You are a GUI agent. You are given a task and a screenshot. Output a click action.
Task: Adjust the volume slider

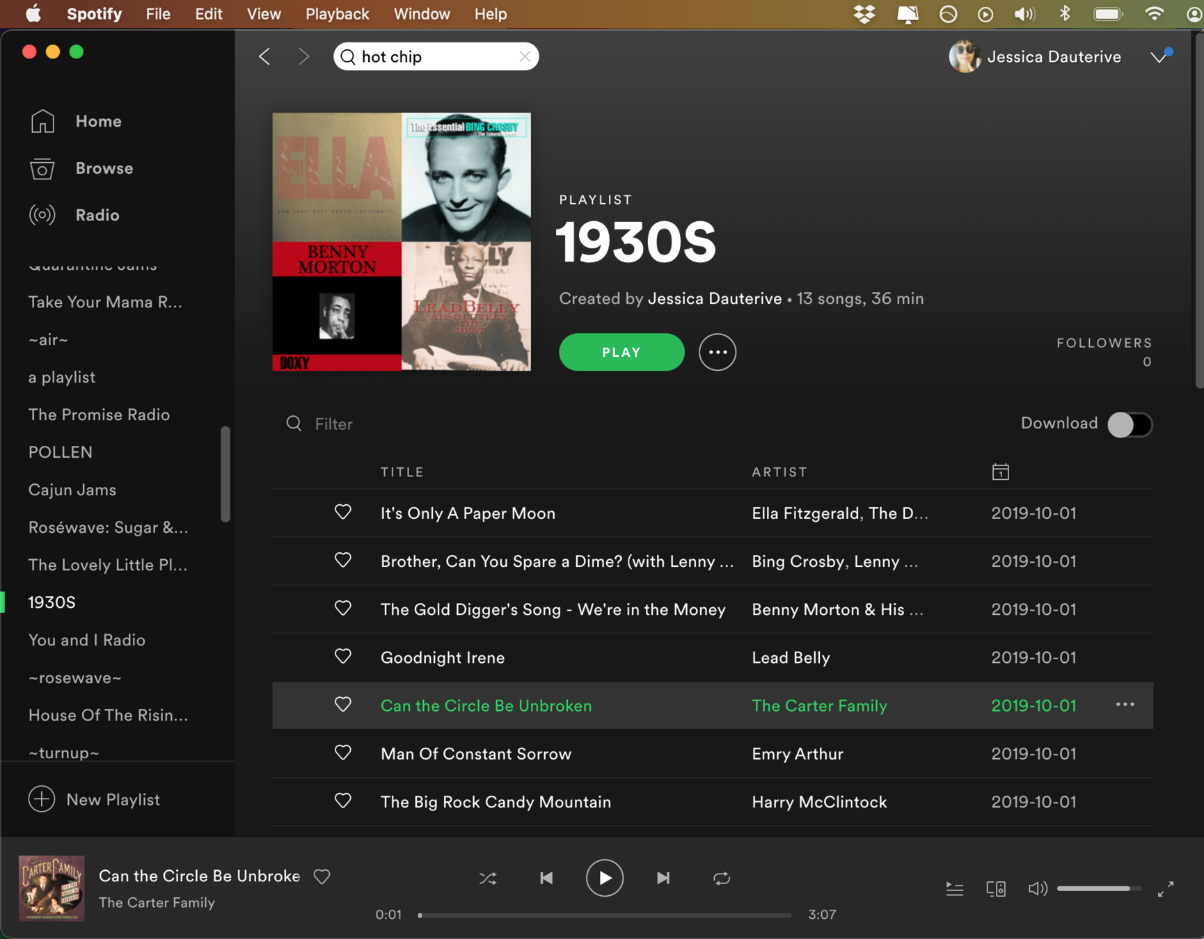[1098, 888]
